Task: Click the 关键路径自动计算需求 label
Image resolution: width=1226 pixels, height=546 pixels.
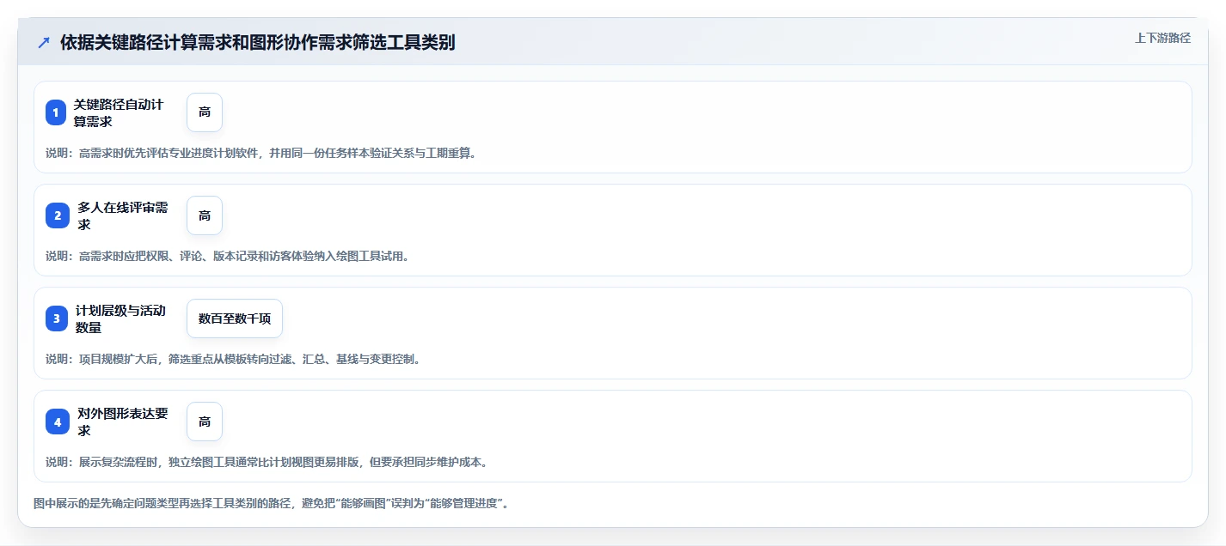Action: pos(119,112)
